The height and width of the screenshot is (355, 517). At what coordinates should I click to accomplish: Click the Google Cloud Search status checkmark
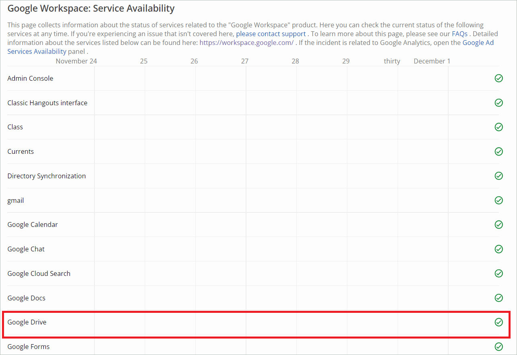point(499,273)
